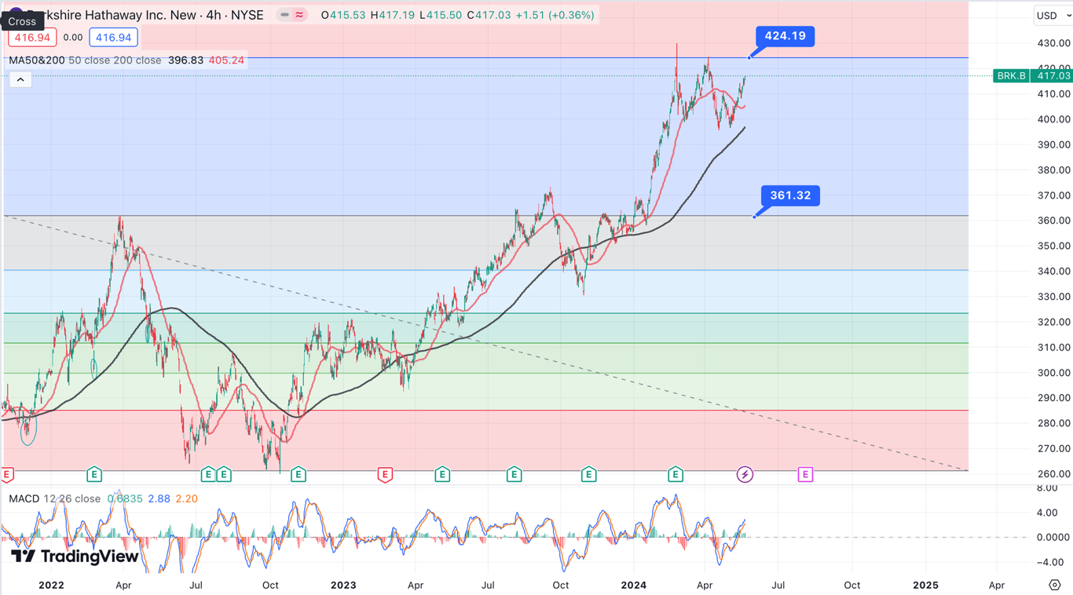Click the 2025 label on the time axis

925,585
